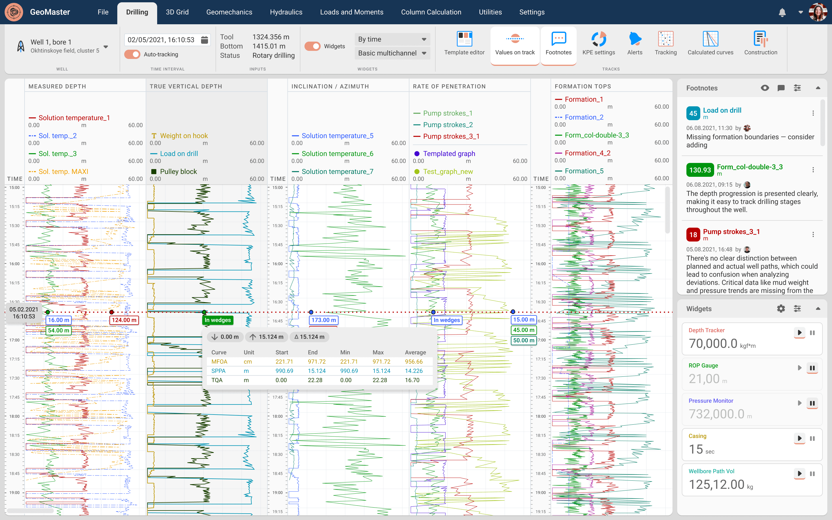Screen dimensions: 832x520
Task: Expand the Basic multichannel dropdown
Action: (392, 53)
